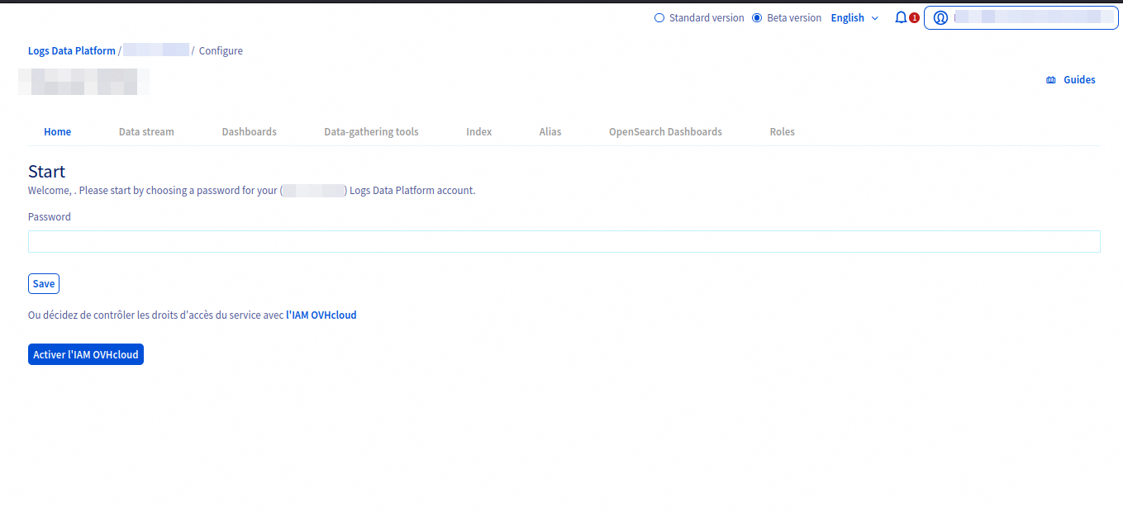The height and width of the screenshot is (512, 1123).
Task: View the Roles tab
Action: (x=782, y=132)
